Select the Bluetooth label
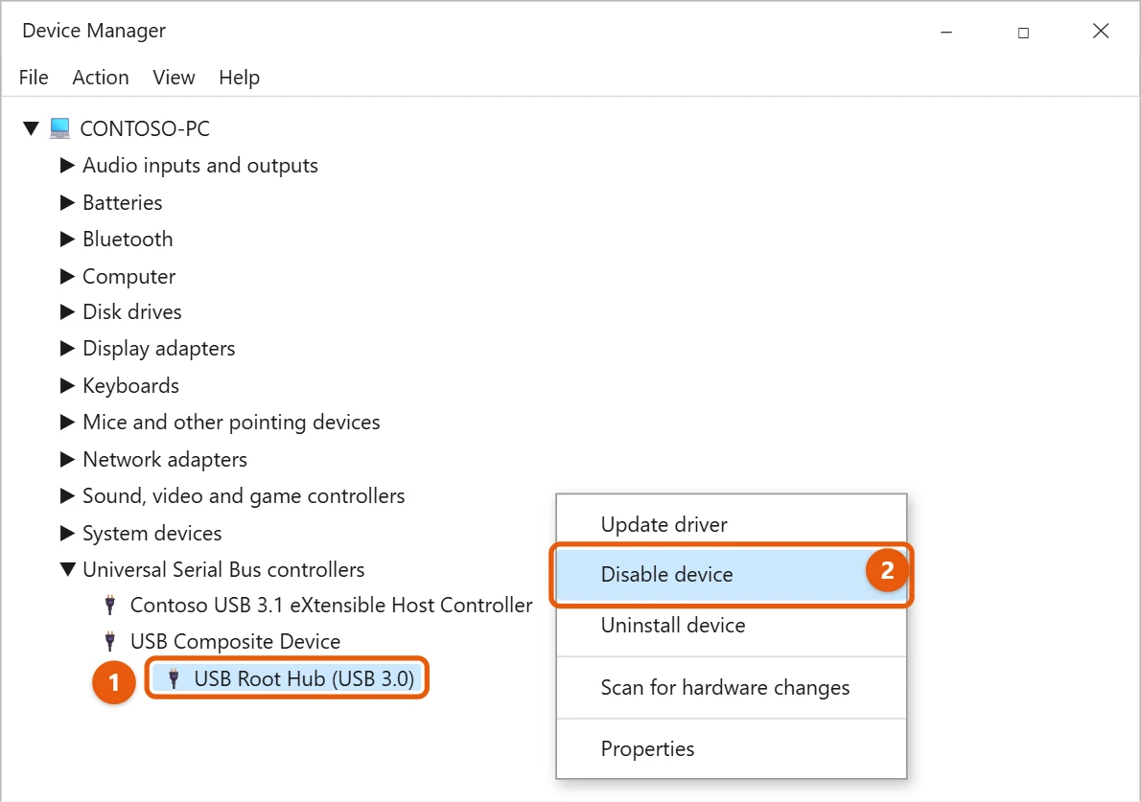 coord(128,239)
